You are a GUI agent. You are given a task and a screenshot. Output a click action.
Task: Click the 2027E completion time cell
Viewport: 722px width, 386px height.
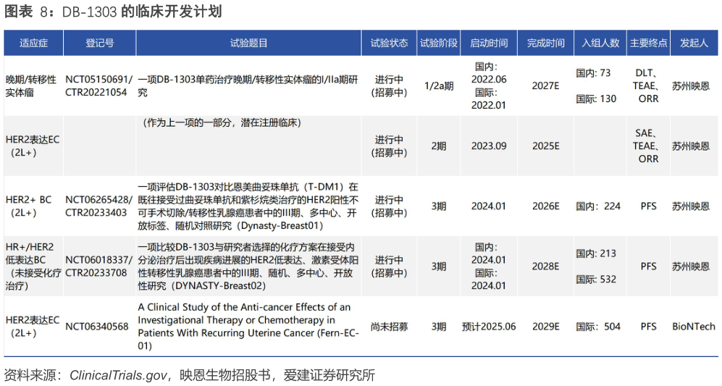click(x=545, y=86)
